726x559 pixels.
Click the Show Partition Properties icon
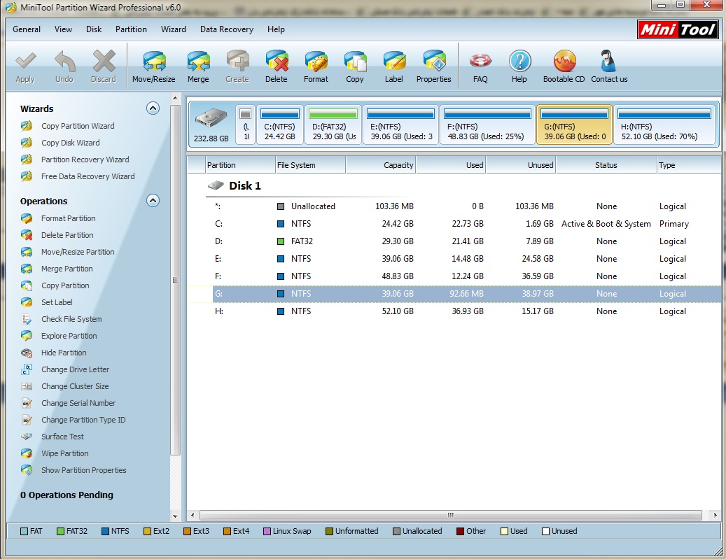pos(27,470)
